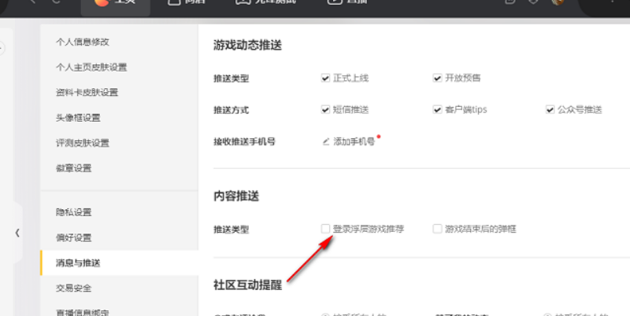Click 添加手机号 link
The height and width of the screenshot is (316, 630).
coord(354,142)
